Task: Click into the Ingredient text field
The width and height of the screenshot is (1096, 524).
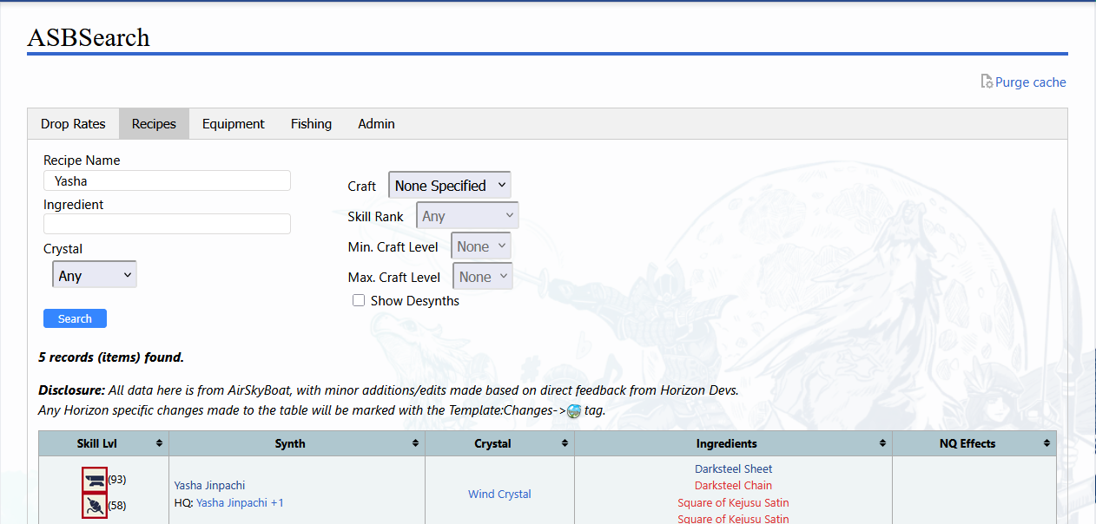Action: tap(167, 224)
